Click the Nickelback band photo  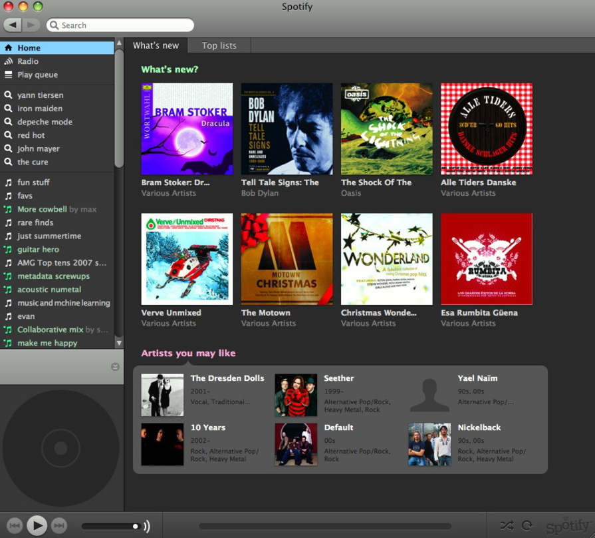tap(429, 444)
